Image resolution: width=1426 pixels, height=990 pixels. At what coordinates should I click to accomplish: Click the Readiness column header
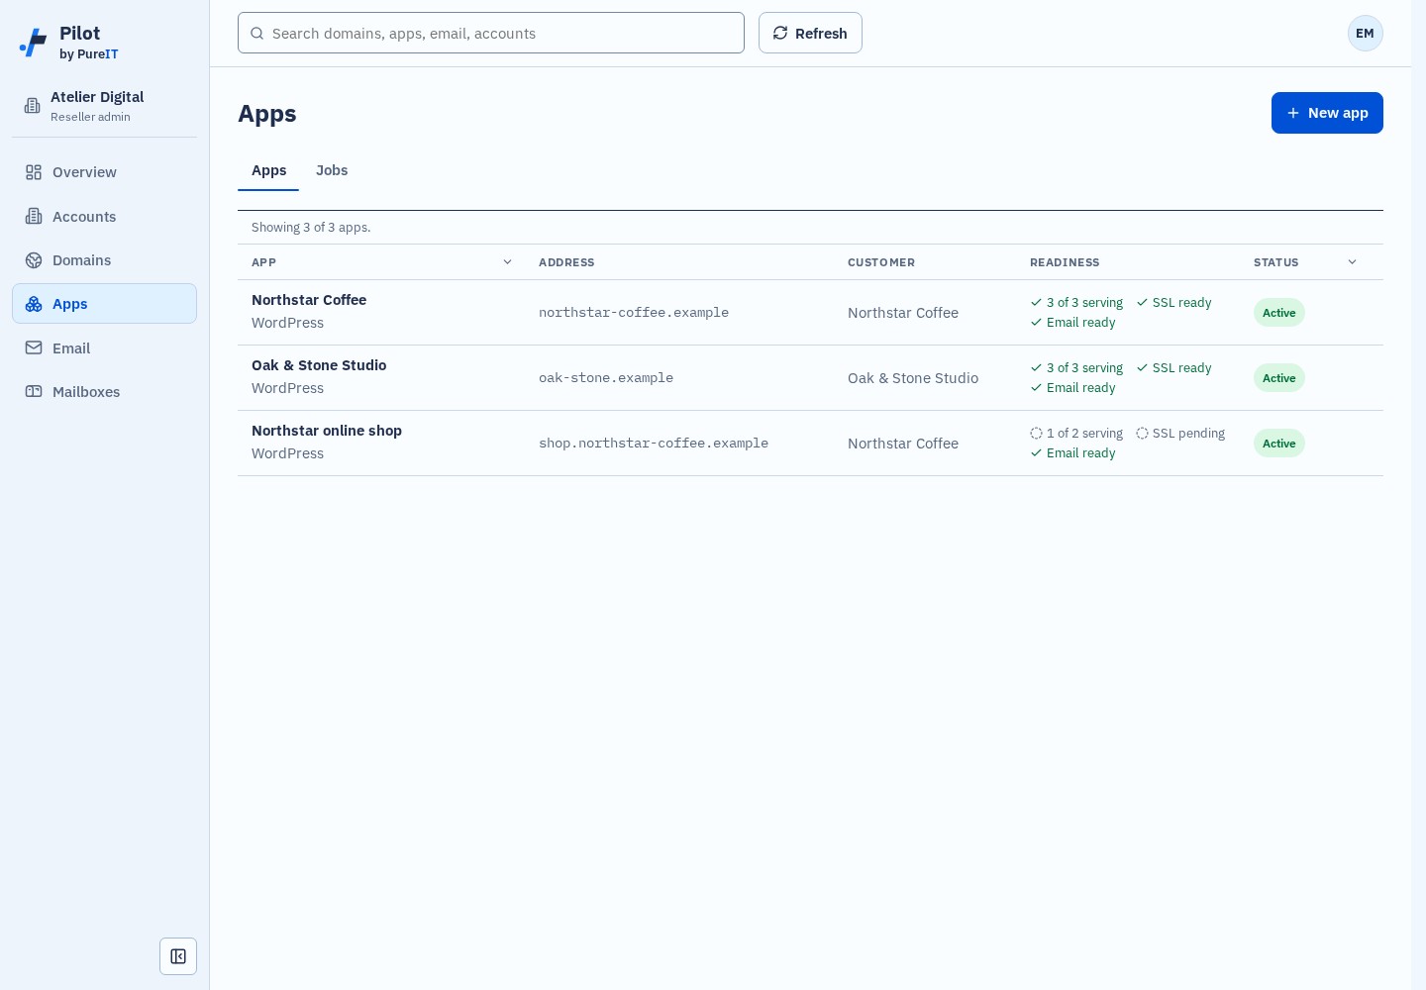click(x=1065, y=262)
